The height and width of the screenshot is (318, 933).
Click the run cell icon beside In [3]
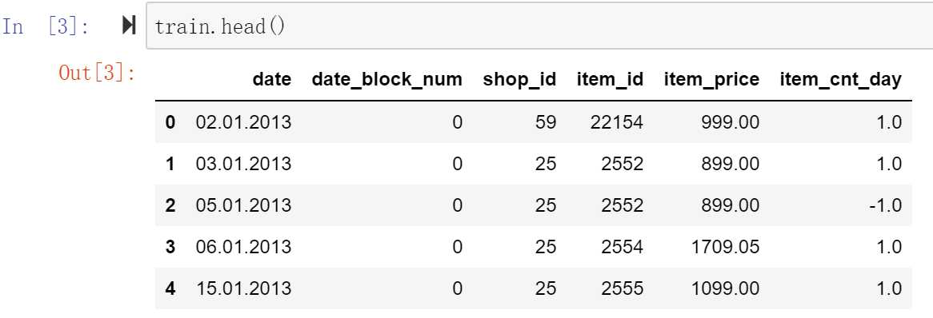point(129,26)
